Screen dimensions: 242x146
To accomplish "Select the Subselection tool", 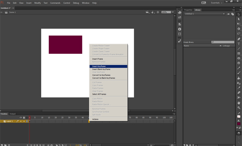I will click(x=239, y=19).
